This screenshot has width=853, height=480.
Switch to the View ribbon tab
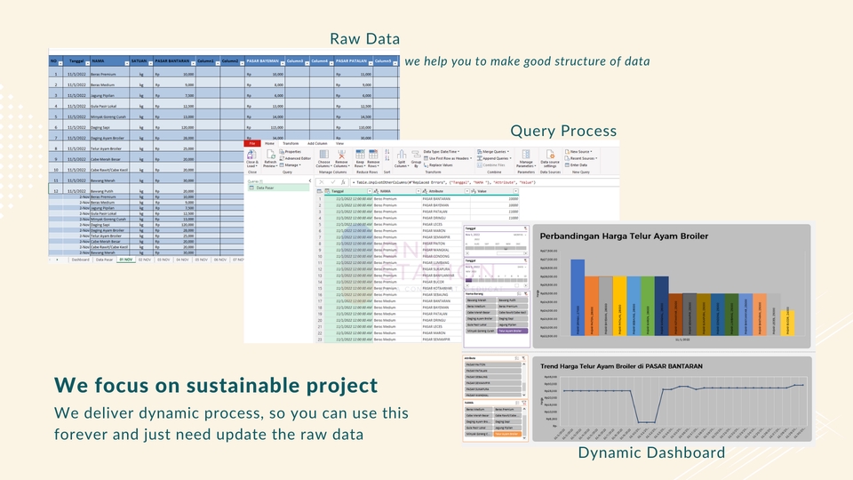(x=339, y=144)
